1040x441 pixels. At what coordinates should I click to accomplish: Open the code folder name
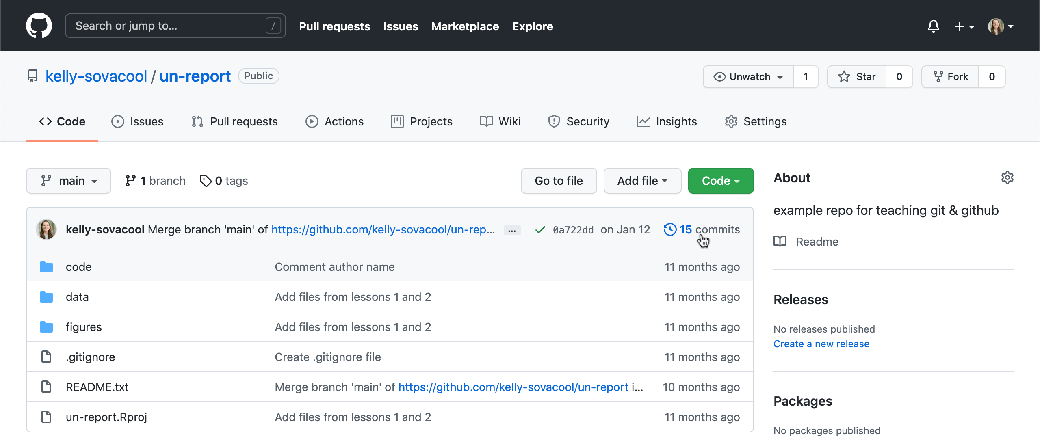tap(79, 267)
